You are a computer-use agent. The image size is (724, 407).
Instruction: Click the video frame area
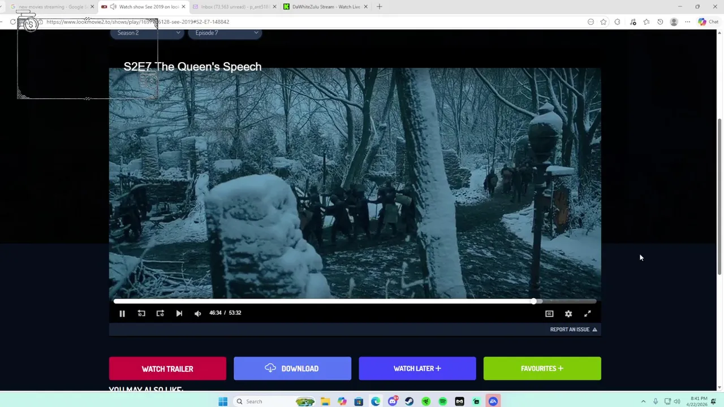355,184
